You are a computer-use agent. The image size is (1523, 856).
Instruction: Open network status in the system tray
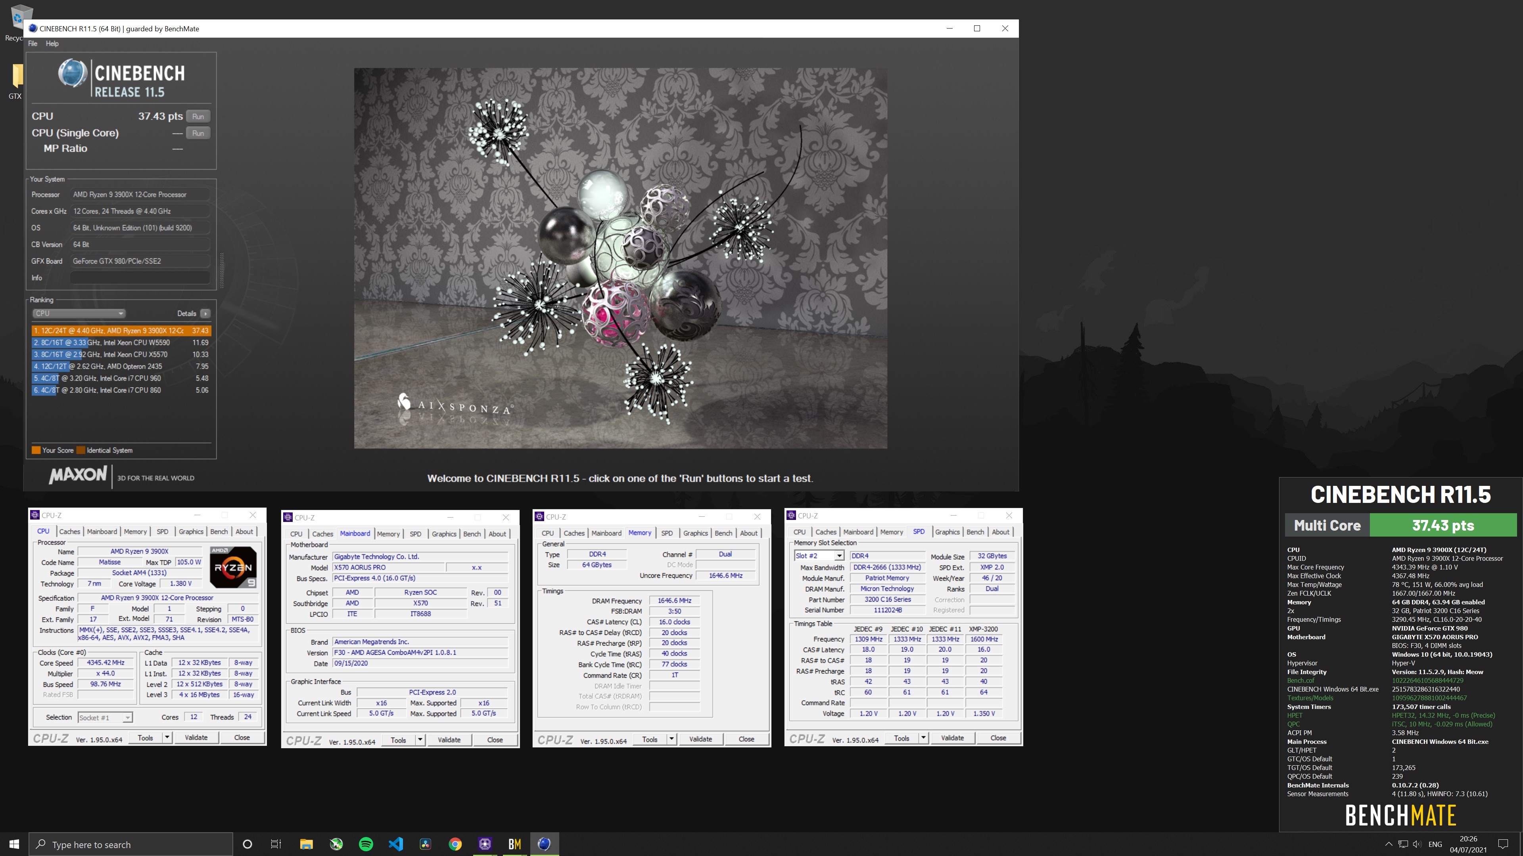(x=1403, y=844)
